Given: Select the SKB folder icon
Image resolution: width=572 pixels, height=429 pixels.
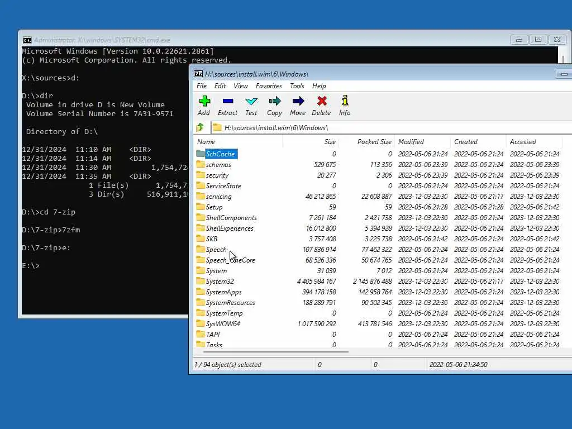Looking at the screenshot, I should tap(201, 238).
